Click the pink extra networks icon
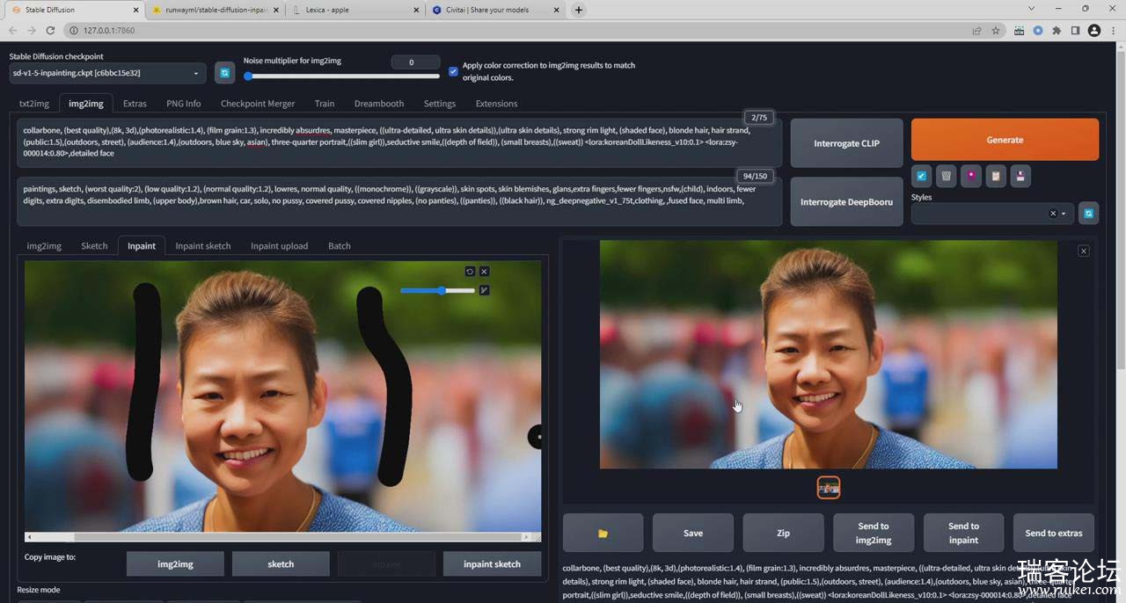Image resolution: width=1126 pixels, height=603 pixels. click(970, 176)
